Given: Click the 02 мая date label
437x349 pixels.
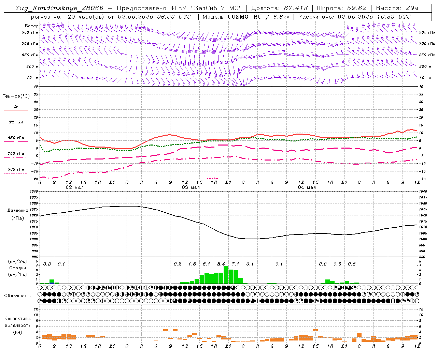Looking at the screenshot, I should (74, 187).
